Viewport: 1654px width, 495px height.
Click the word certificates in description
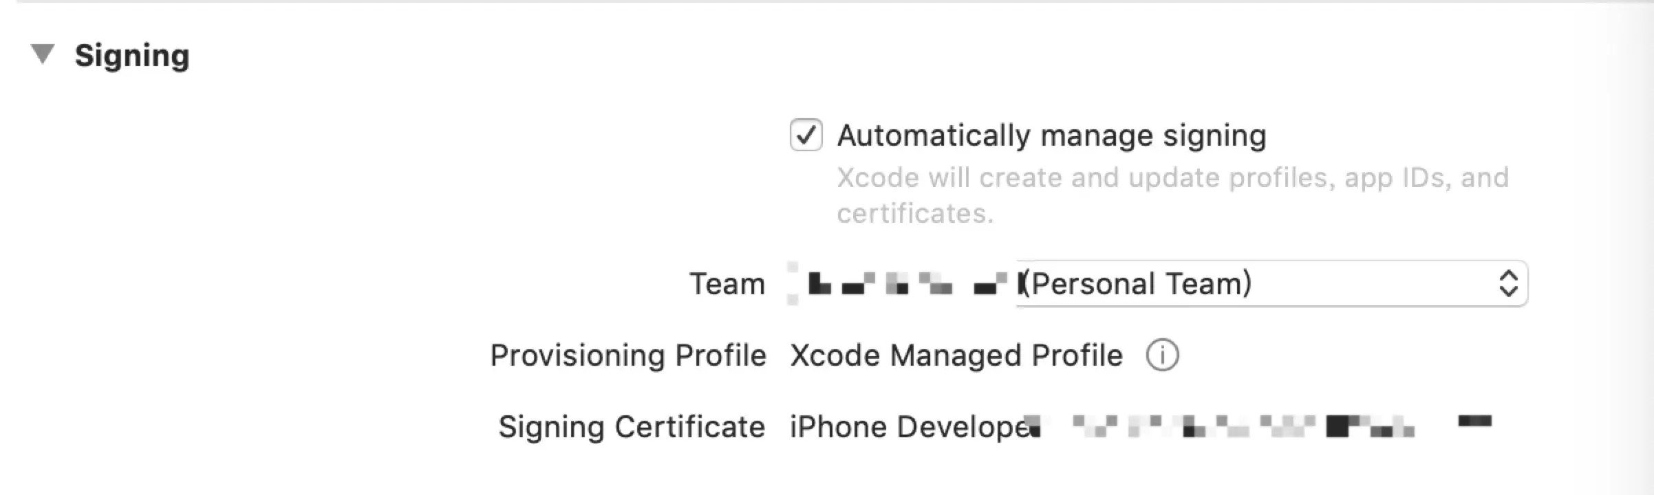pos(915,214)
